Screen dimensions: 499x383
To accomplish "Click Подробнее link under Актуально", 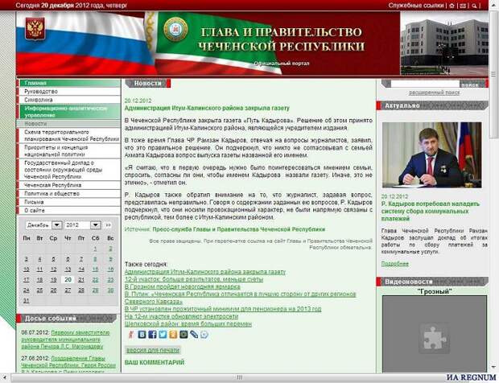I will (x=395, y=264).
